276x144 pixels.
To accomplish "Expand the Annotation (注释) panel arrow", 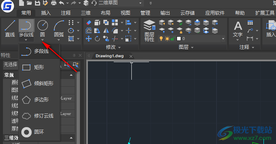I will click(x=253, y=47).
